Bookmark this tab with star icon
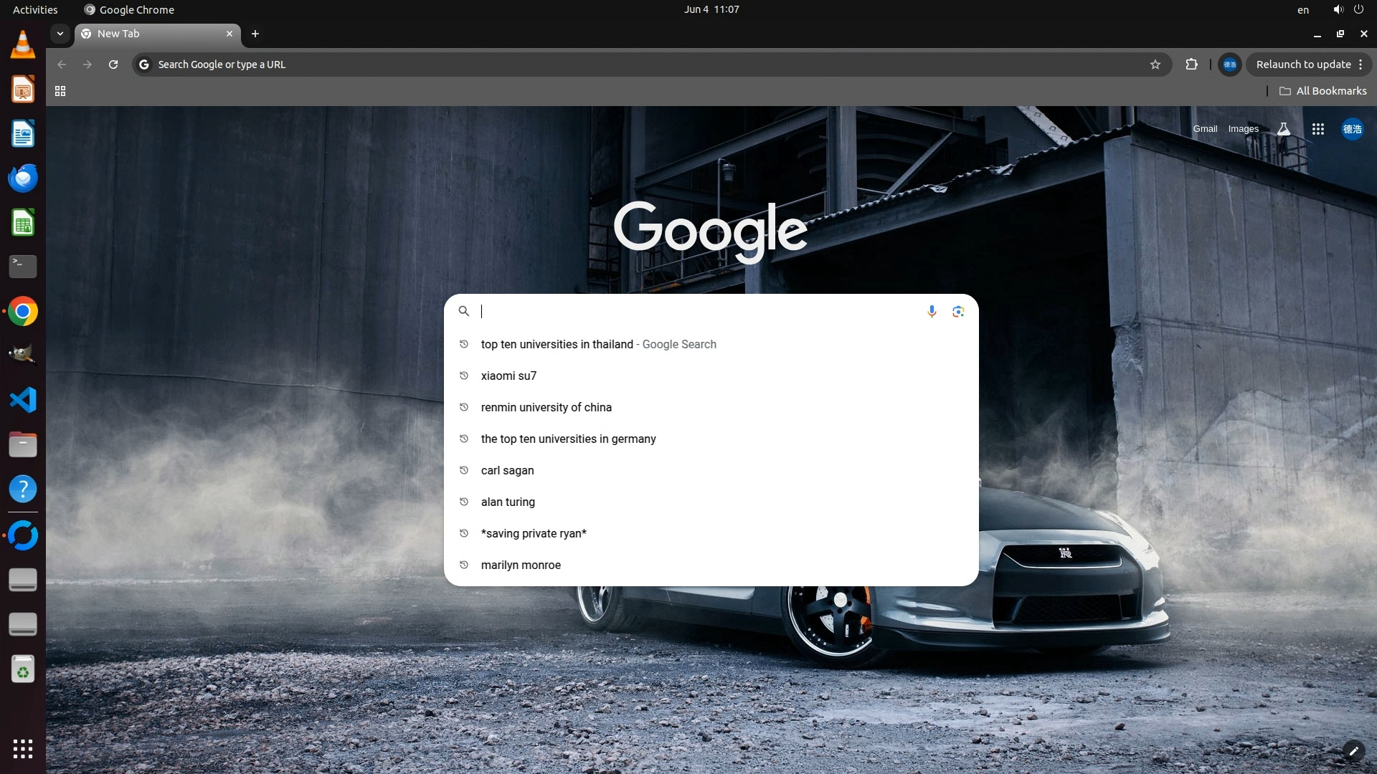This screenshot has width=1377, height=774. coord(1155,64)
